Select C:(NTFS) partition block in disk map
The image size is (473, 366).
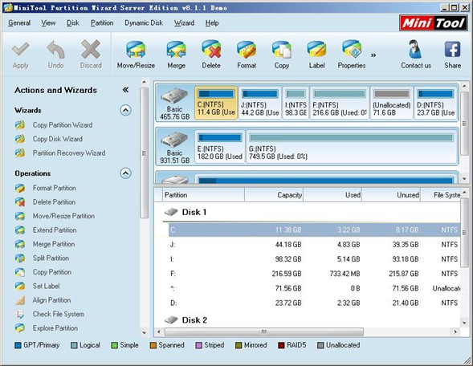pos(216,103)
